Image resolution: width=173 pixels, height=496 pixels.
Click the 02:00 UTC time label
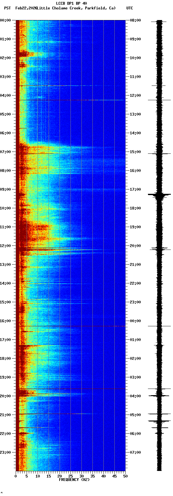(135, 359)
